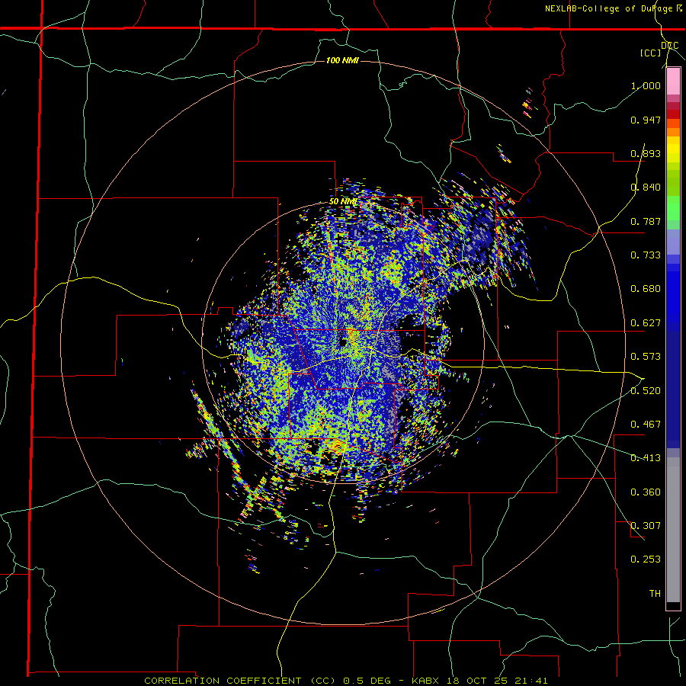Click the black radar site dot at center
The image size is (686, 686).
point(342,341)
